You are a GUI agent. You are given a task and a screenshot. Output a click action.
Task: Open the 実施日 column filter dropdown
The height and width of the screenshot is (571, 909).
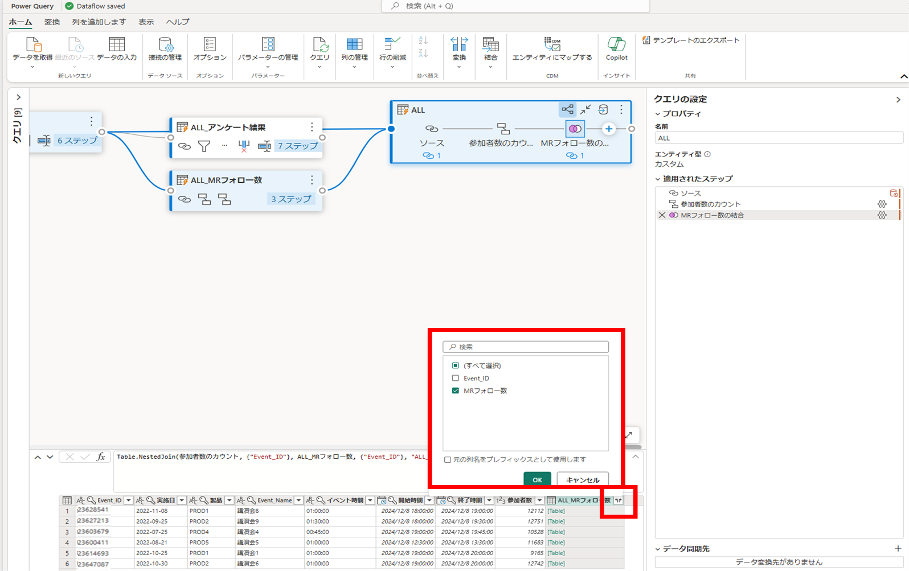tap(182, 500)
